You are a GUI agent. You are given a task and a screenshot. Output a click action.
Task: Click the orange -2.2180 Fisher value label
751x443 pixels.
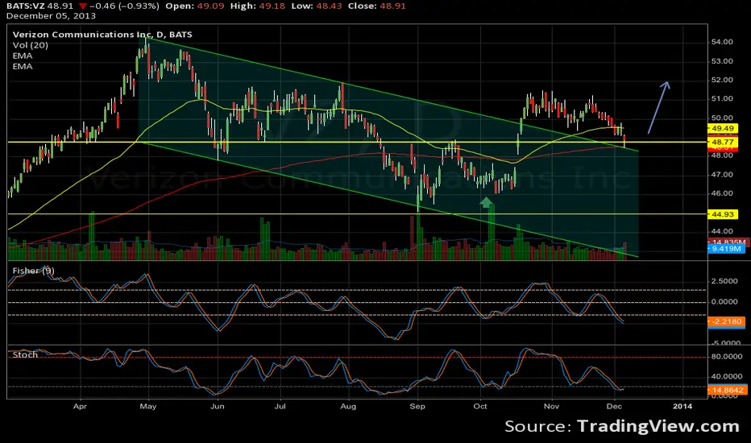pos(726,321)
